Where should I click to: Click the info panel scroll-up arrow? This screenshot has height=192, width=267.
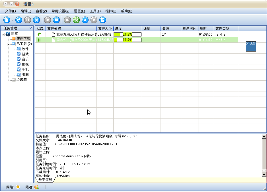264,136
